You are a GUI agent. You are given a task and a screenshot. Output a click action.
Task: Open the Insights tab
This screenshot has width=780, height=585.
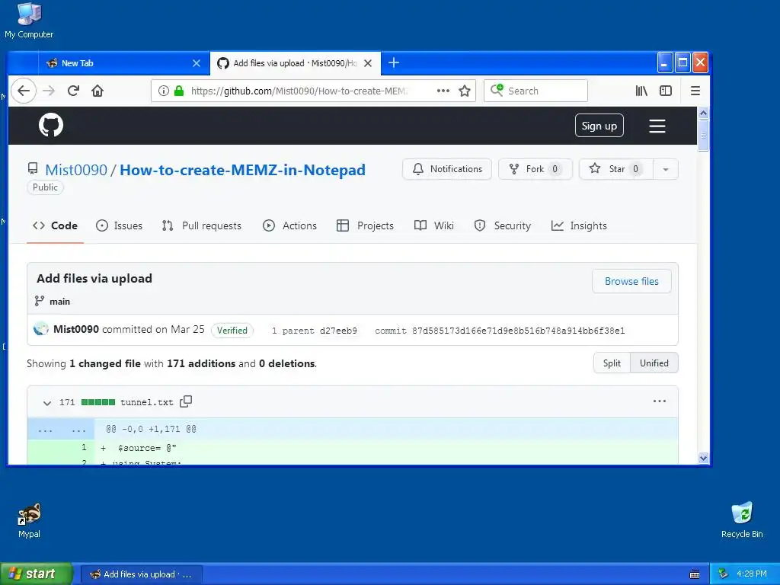(x=579, y=225)
